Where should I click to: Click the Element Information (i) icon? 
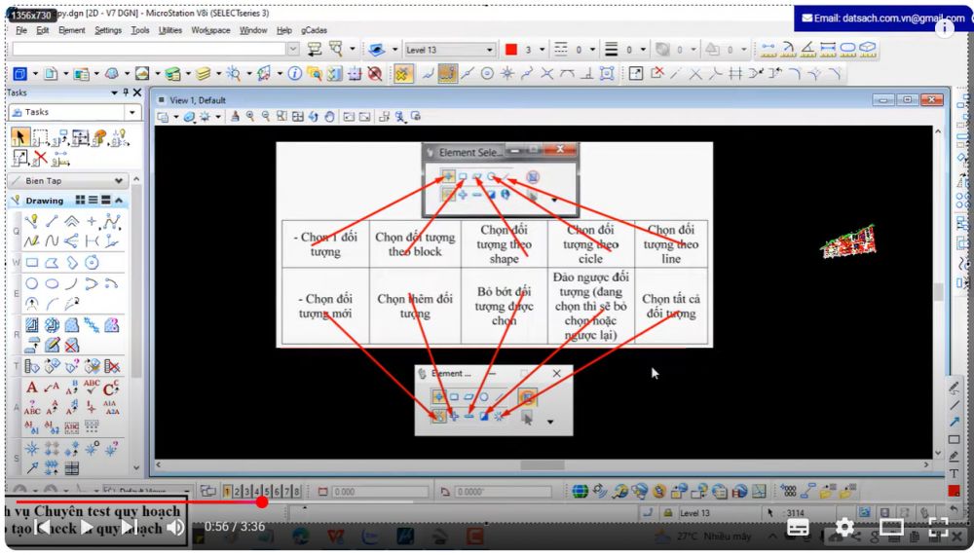[x=293, y=74]
